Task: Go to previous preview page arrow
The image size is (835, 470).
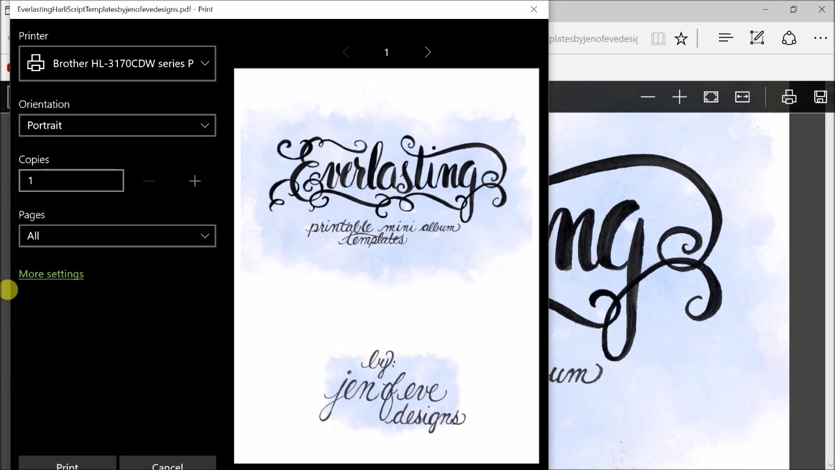Action: pyautogui.click(x=346, y=52)
